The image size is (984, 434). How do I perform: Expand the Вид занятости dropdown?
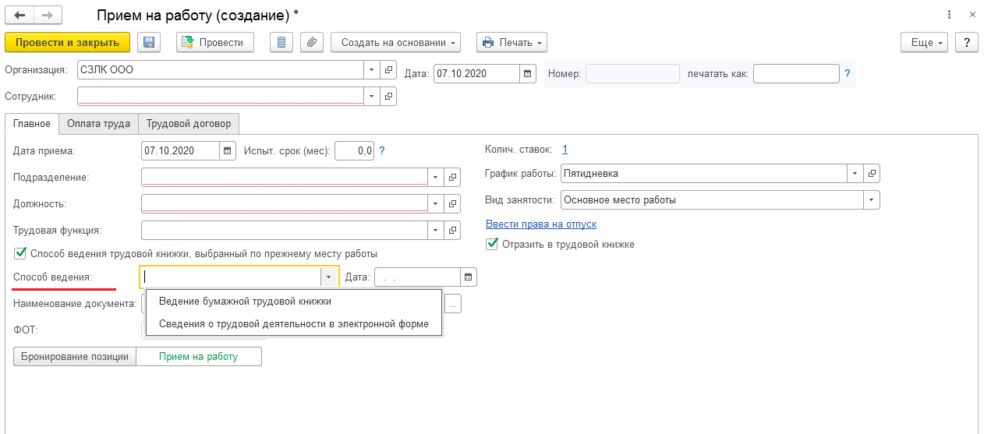coord(870,200)
